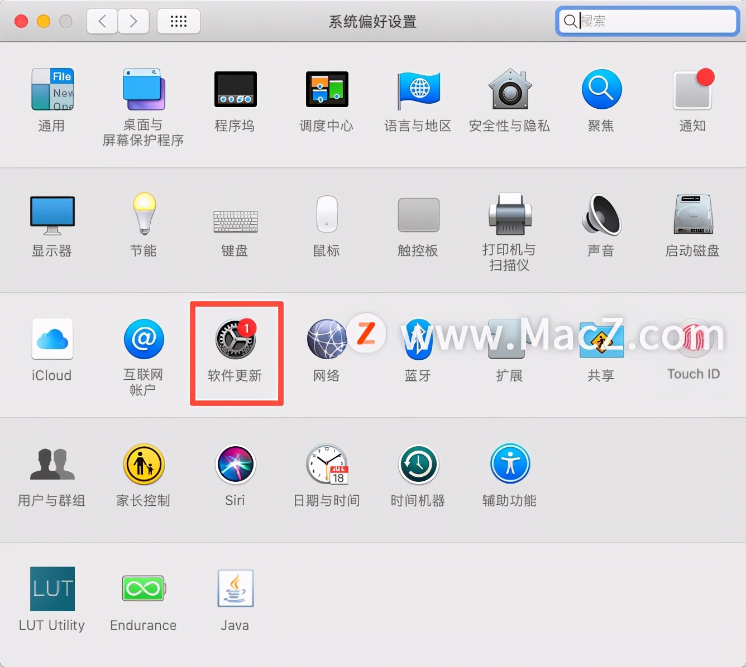The height and width of the screenshot is (667, 746).
Task: Open iCloud preferences
Action: [52, 340]
